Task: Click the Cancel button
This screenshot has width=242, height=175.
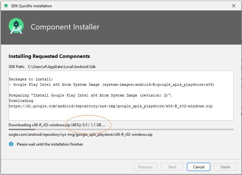Action: pyautogui.click(x=198, y=167)
